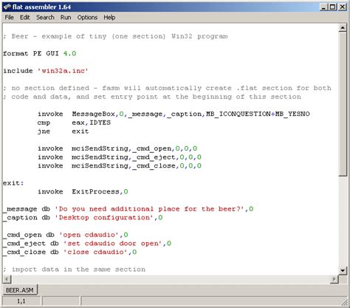Open the Options menu

coord(87,18)
